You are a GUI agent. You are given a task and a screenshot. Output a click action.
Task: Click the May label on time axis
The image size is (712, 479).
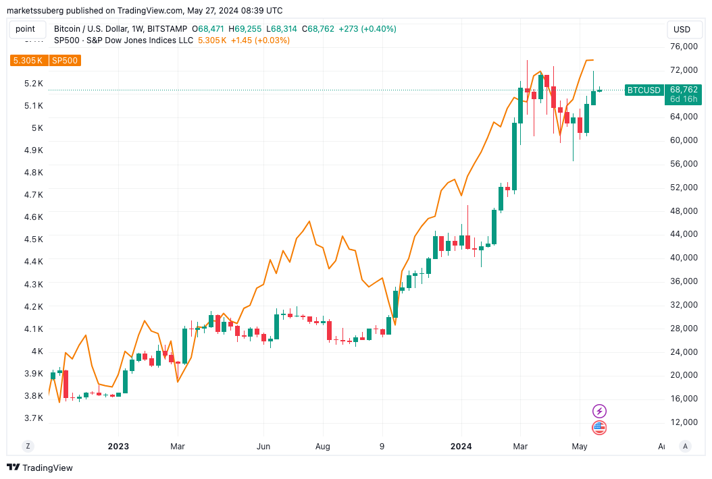point(580,447)
